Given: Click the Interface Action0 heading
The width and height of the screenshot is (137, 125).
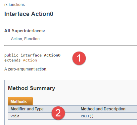Looking at the screenshot, I should click(29, 14).
